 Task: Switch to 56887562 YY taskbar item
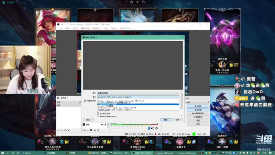(x=98, y=153)
